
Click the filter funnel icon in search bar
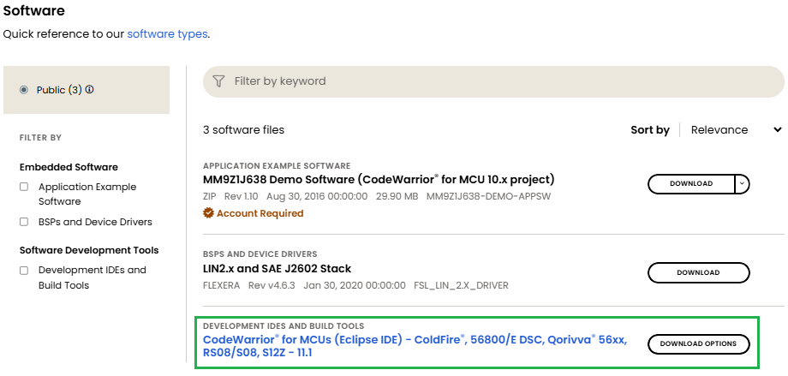[218, 81]
